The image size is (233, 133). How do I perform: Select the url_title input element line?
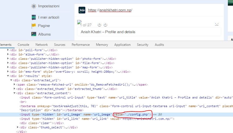pyautogui.click(x=126, y=97)
